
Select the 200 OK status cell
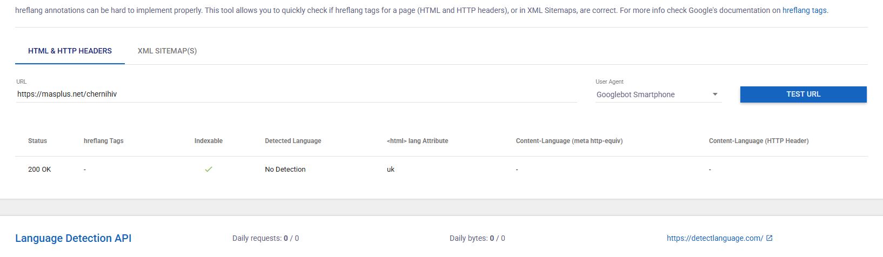(x=39, y=170)
